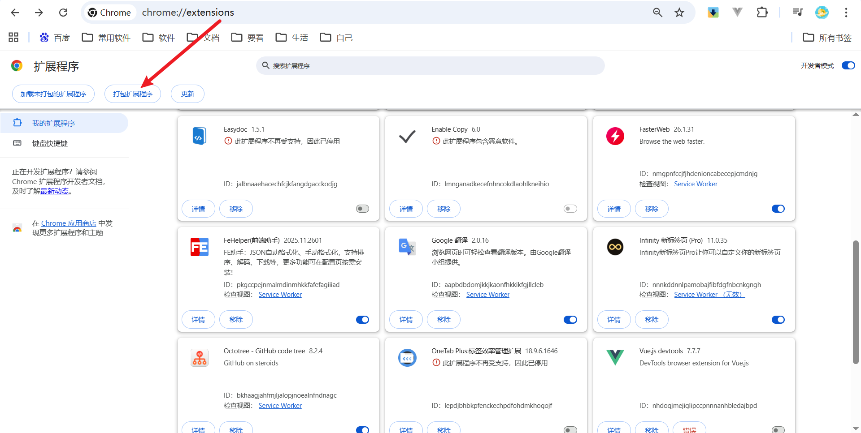Open the profile avatar menu
This screenshot has height=433, width=861.
pyautogui.click(x=822, y=13)
